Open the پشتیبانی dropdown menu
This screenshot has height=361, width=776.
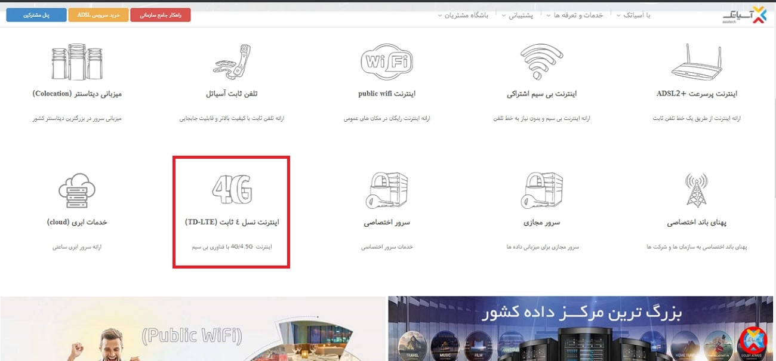[x=519, y=15]
